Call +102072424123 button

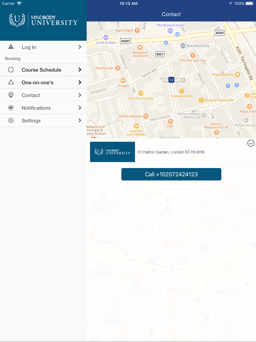coord(171,174)
